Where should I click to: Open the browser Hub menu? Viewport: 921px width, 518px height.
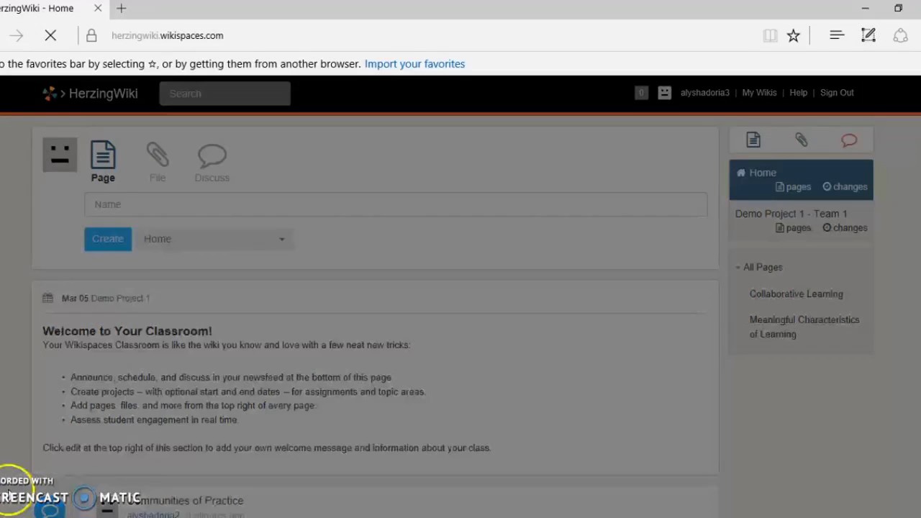(x=837, y=35)
